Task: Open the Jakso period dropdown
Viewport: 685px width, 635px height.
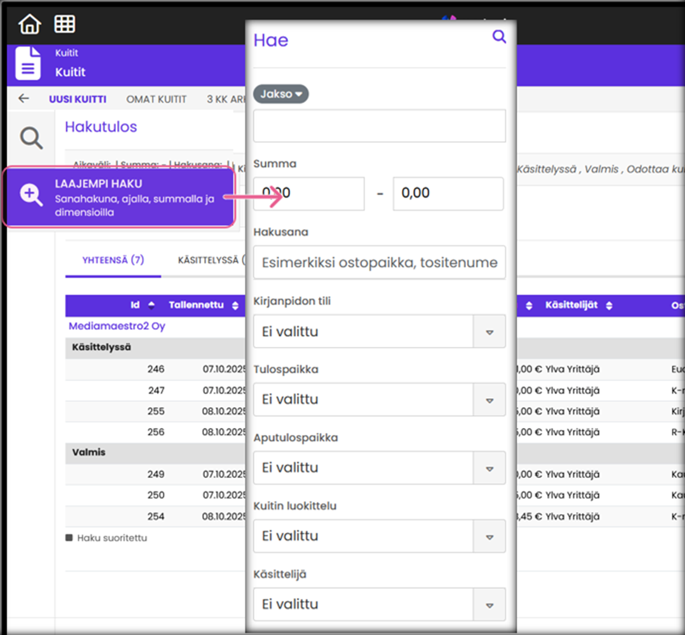Action: pos(281,94)
